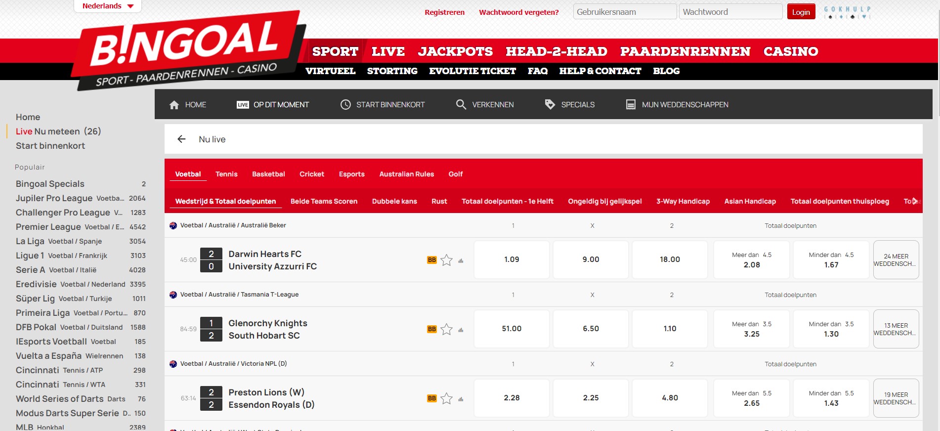Open Bingoal Specials in the sidebar
Viewport: 940px width, 431px height.
pyautogui.click(x=81, y=184)
